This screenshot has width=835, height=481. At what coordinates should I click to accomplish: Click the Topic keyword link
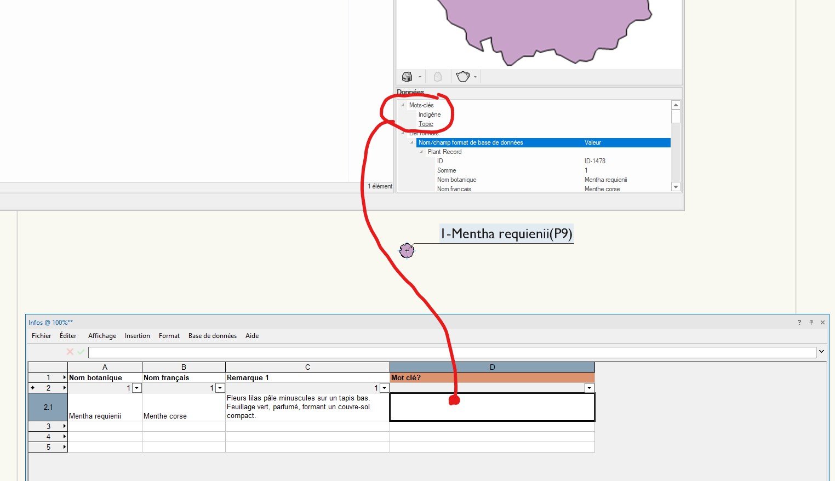tap(426, 124)
